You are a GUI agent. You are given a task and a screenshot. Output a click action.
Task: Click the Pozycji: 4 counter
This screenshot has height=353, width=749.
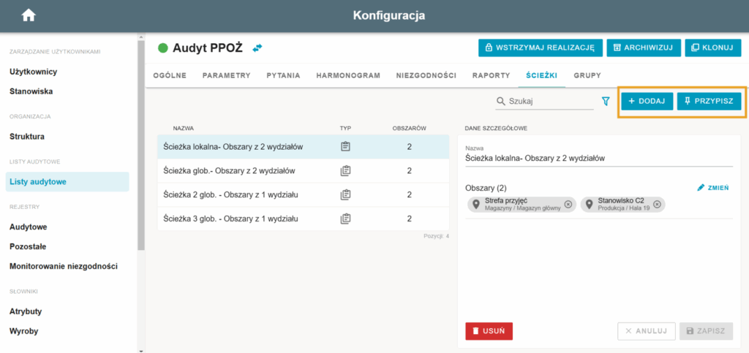pos(436,236)
